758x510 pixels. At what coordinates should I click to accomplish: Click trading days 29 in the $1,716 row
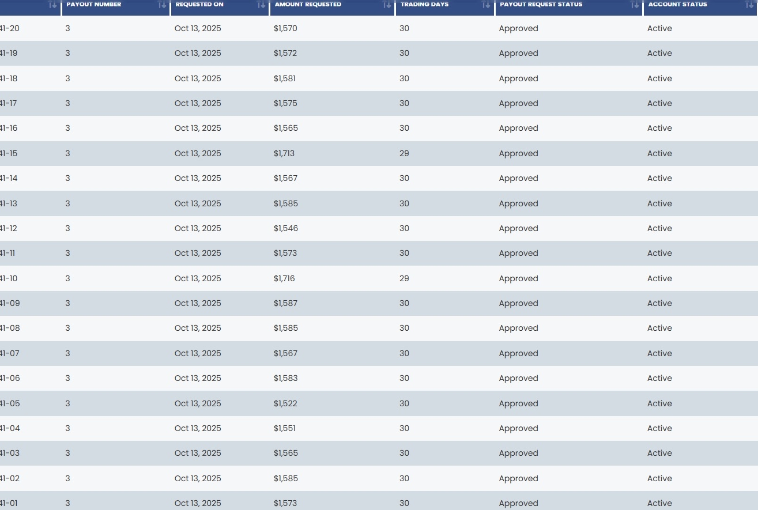click(404, 278)
